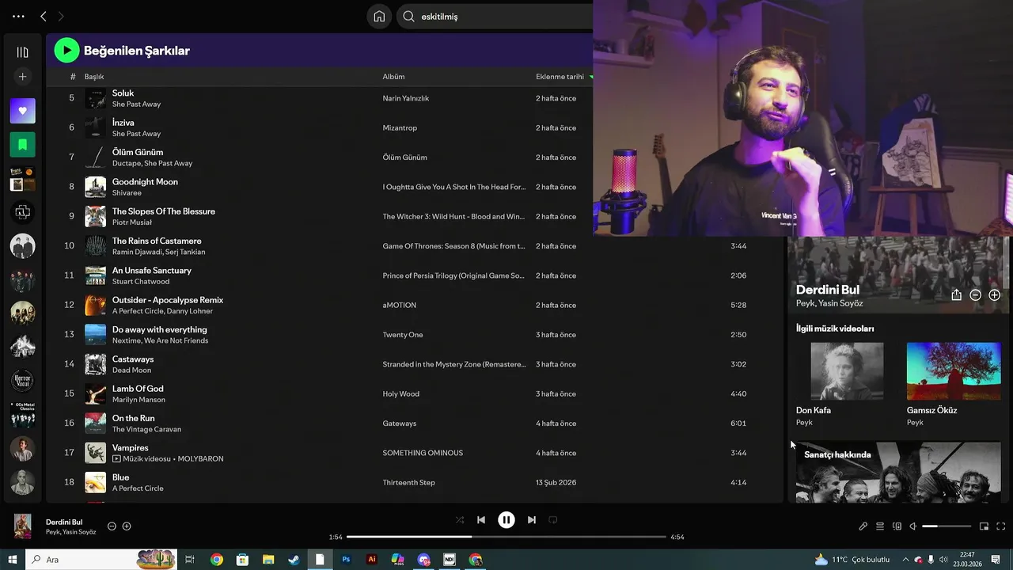Image resolution: width=1013 pixels, height=570 pixels.
Task: Go back with the left arrow
Action: [x=44, y=16]
